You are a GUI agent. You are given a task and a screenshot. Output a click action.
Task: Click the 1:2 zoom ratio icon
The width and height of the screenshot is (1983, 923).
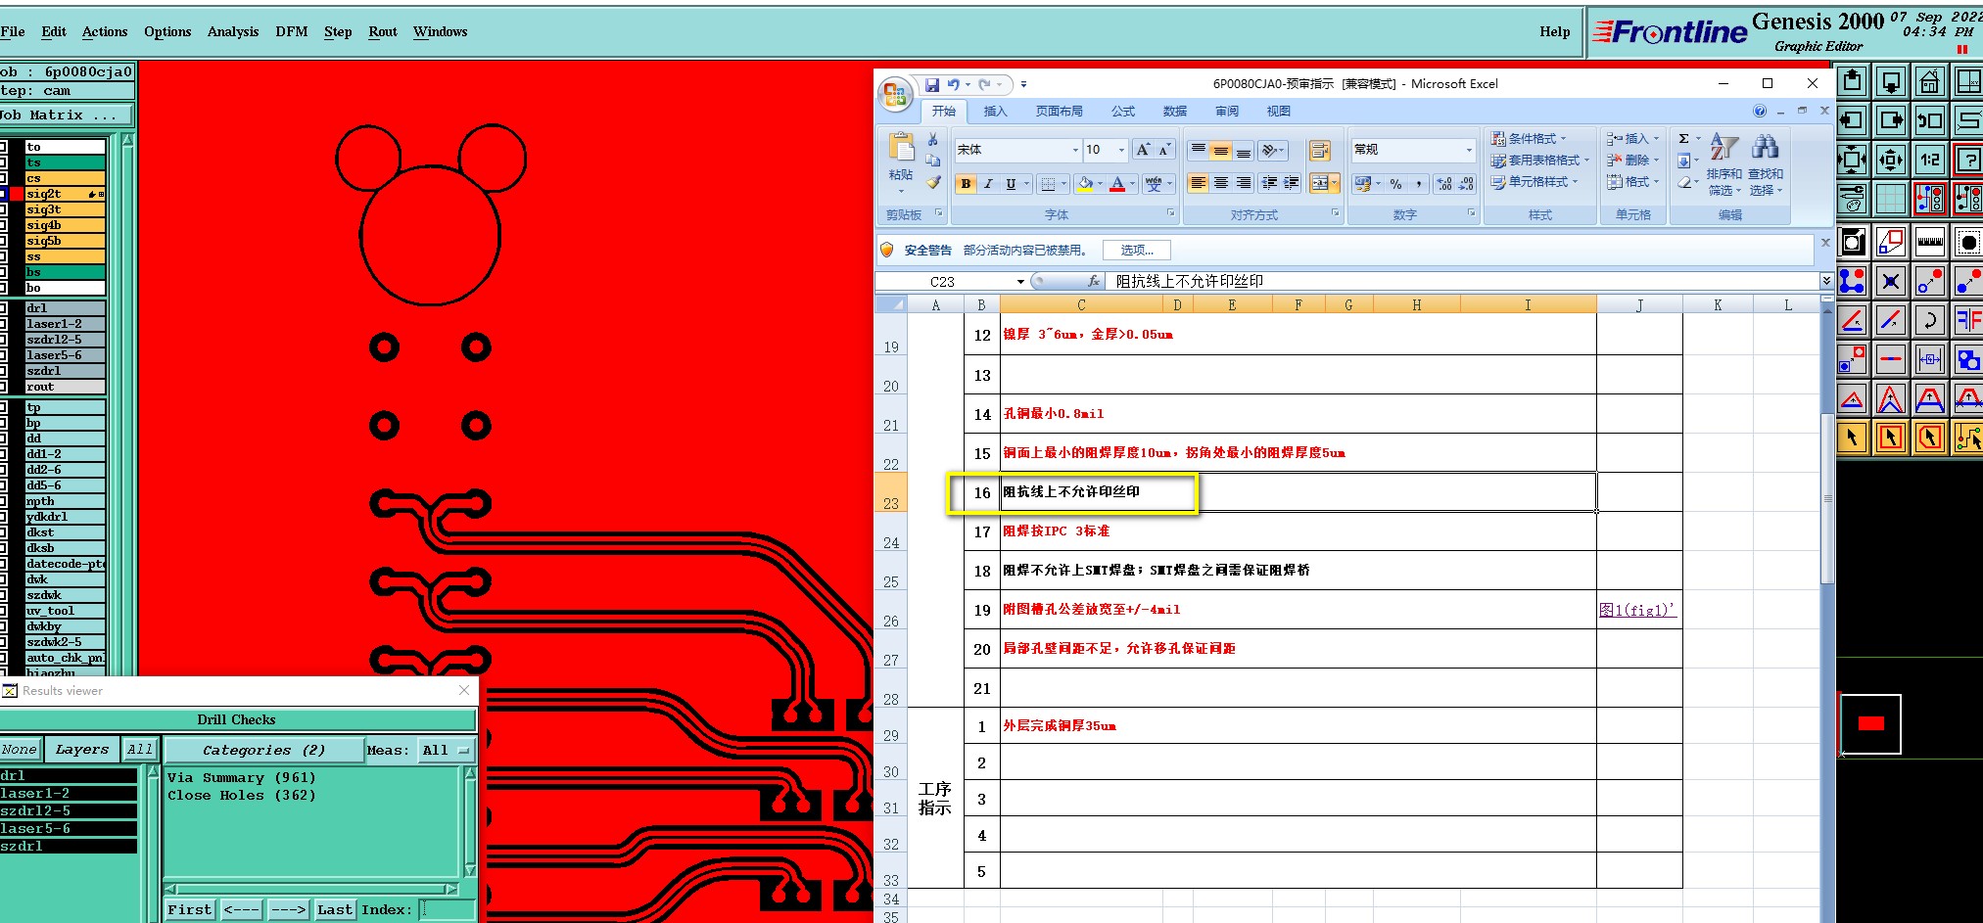coord(1929,160)
